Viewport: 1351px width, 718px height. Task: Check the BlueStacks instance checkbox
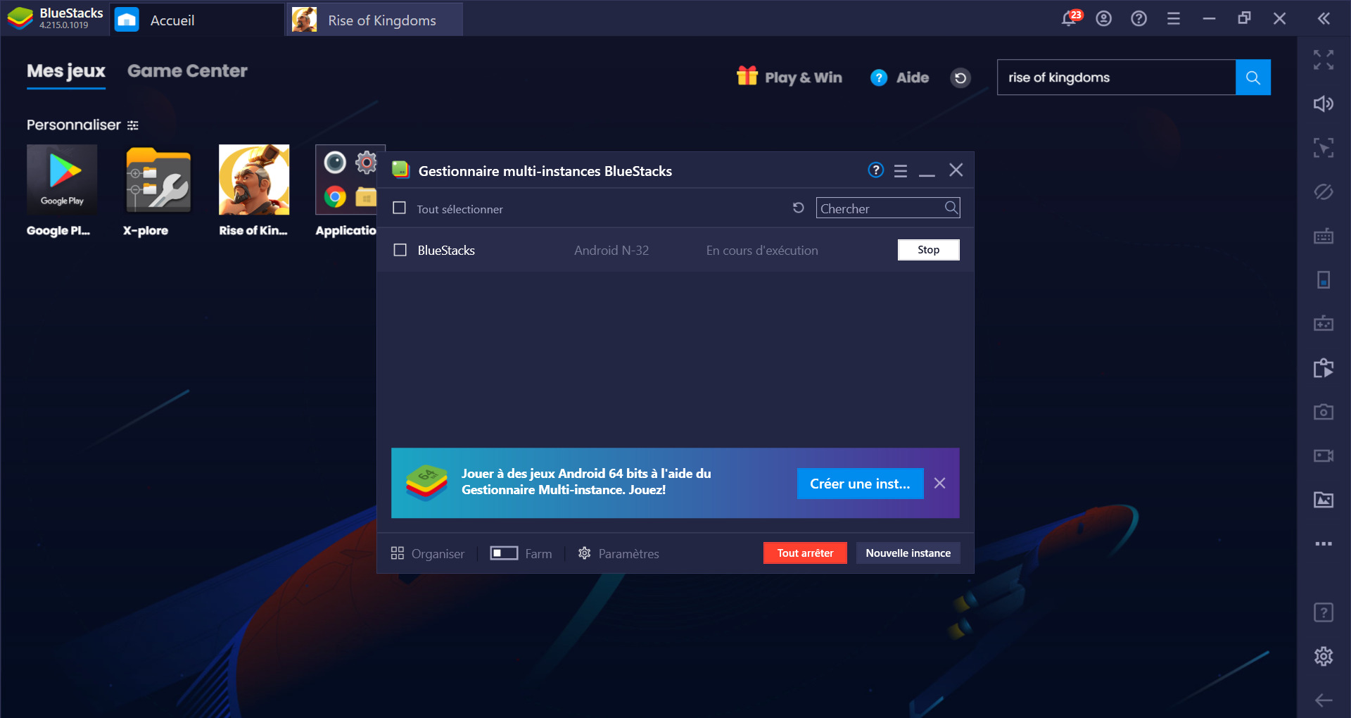click(400, 250)
